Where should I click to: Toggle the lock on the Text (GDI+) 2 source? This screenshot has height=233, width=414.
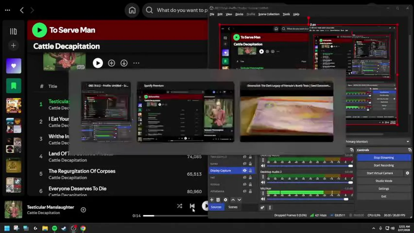[x=250, y=157]
